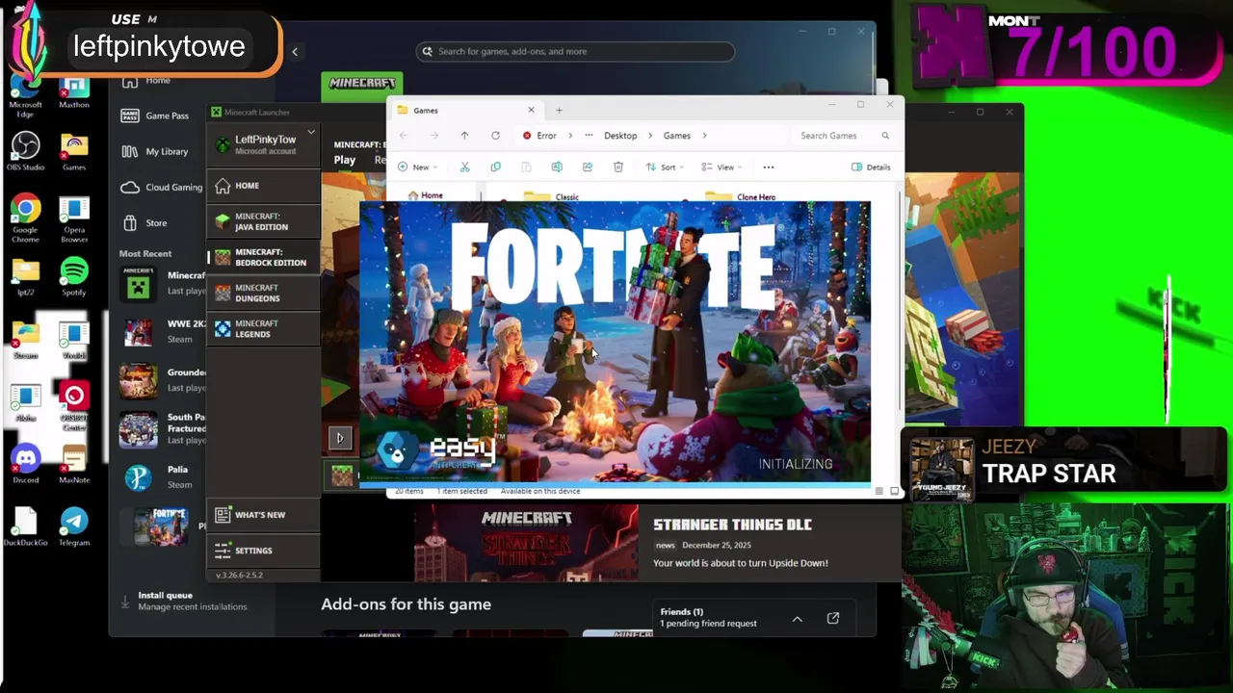Launch Telegram from the desktop

[74, 527]
